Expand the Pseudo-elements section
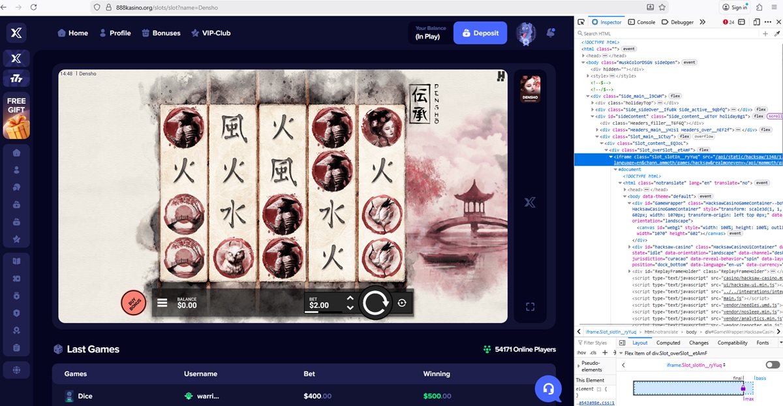Viewport: 783px width, 406px height. coord(579,366)
